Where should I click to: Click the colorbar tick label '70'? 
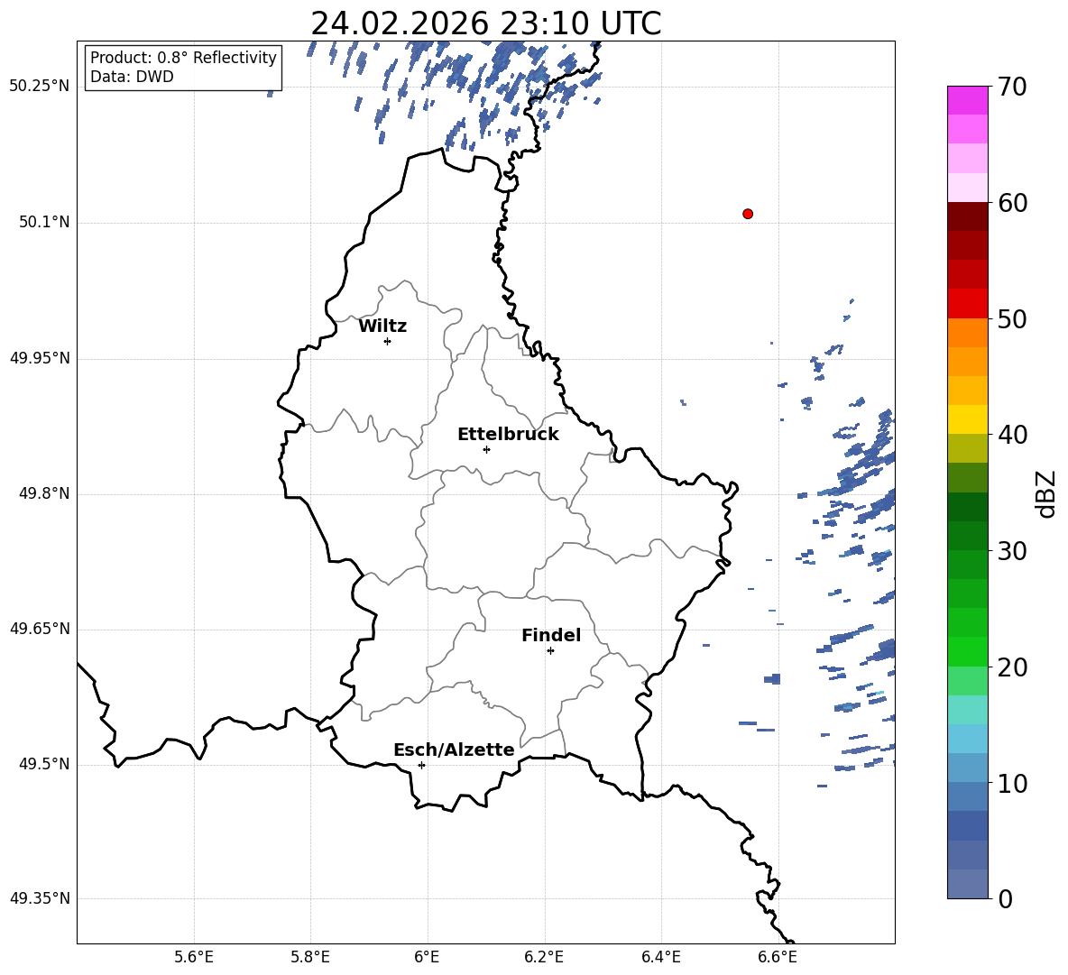1012,87
